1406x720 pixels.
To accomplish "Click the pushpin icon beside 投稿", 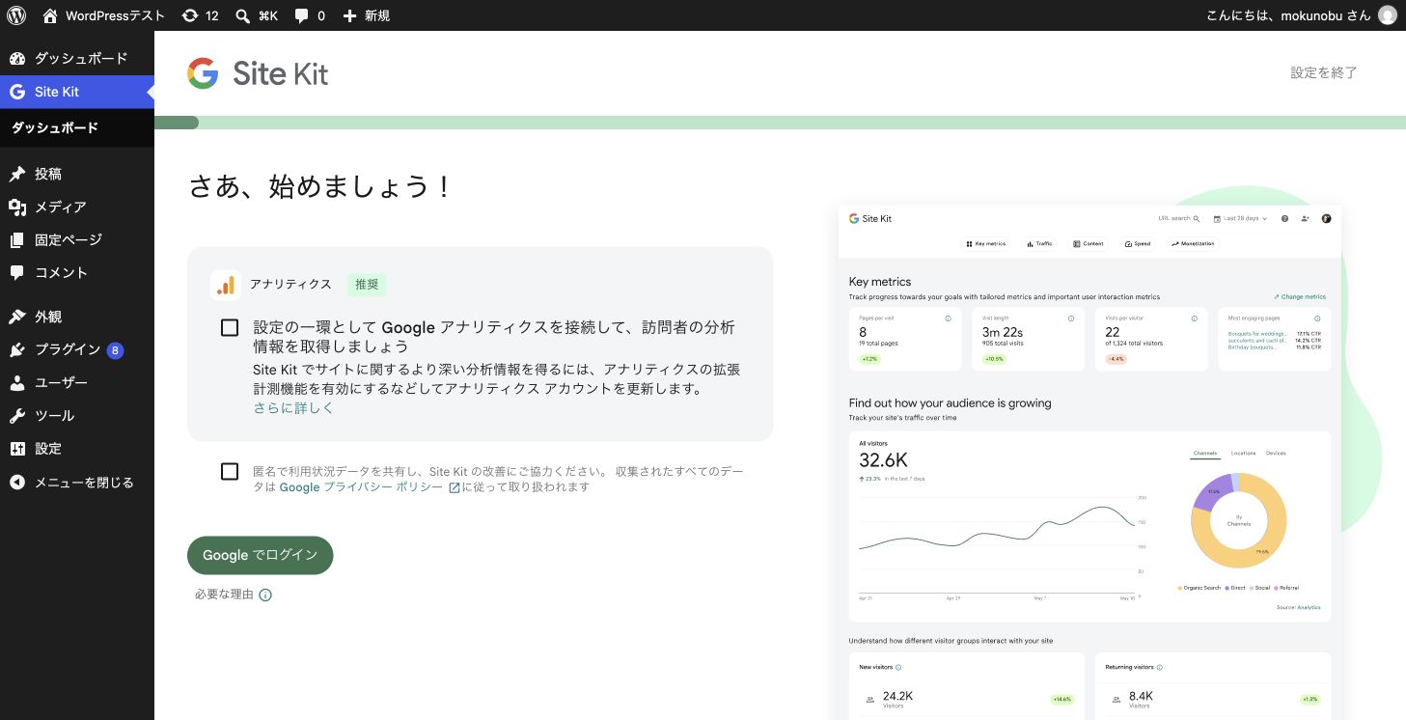I will pyautogui.click(x=17, y=174).
